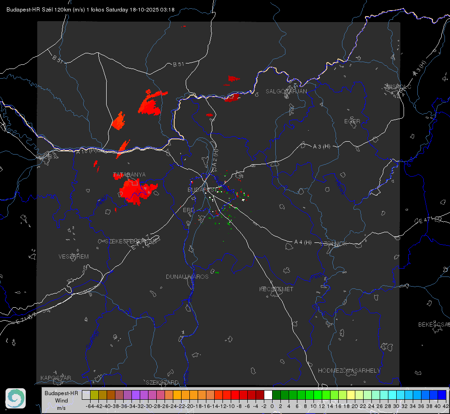The height and width of the screenshot is (414, 450).
Task: Click the KECSKEMET city label
Action: (x=276, y=289)
